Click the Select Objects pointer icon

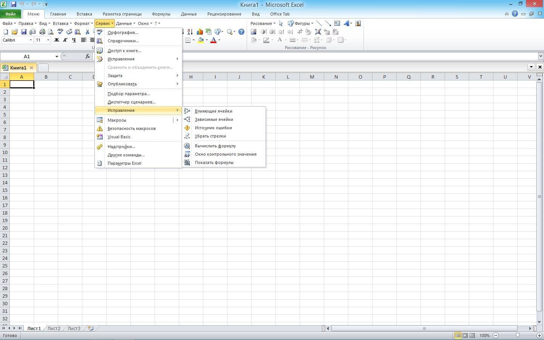pos(281,23)
